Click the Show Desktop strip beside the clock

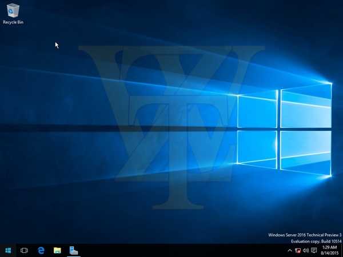[342, 251]
